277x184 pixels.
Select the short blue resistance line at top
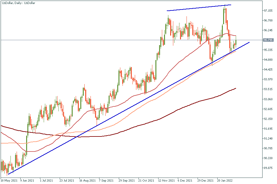(199, 8)
